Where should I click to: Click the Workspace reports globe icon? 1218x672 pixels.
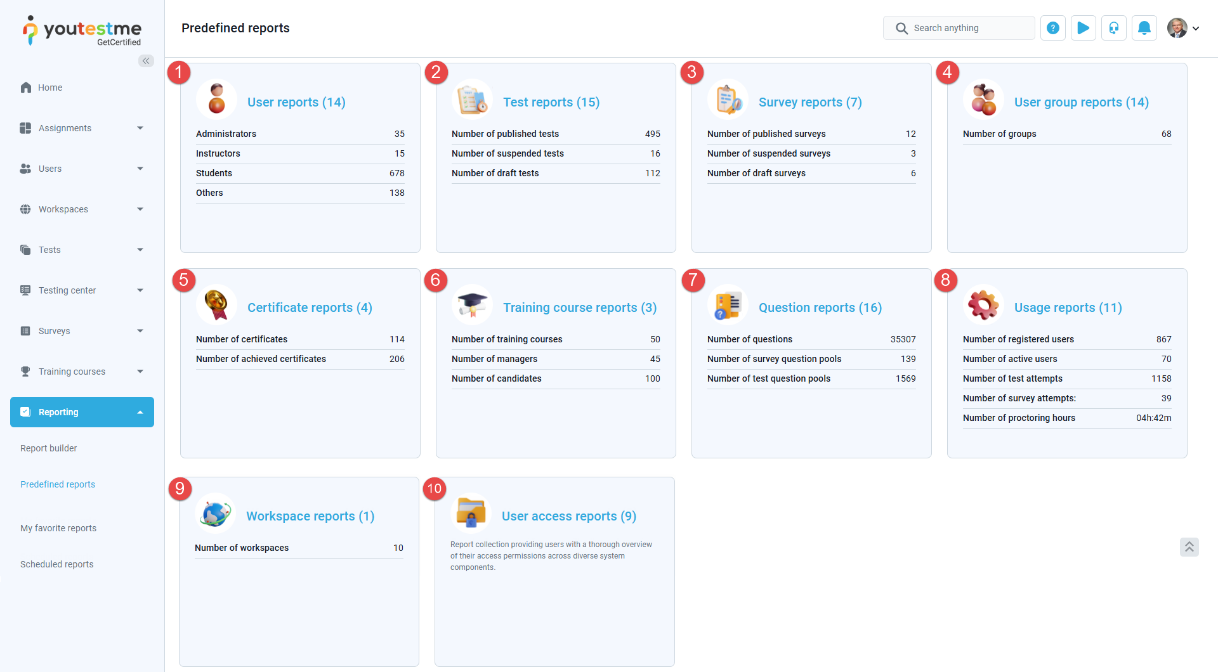216,514
